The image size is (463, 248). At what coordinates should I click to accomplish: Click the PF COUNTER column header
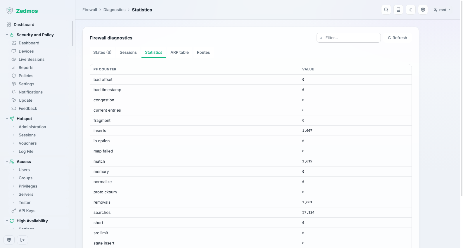point(105,69)
